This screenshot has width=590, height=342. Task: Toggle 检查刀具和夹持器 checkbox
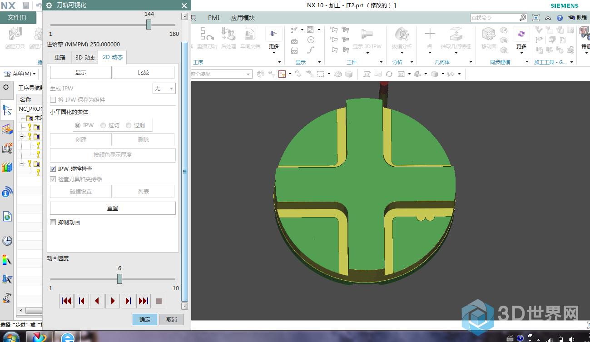coord(53,179)
